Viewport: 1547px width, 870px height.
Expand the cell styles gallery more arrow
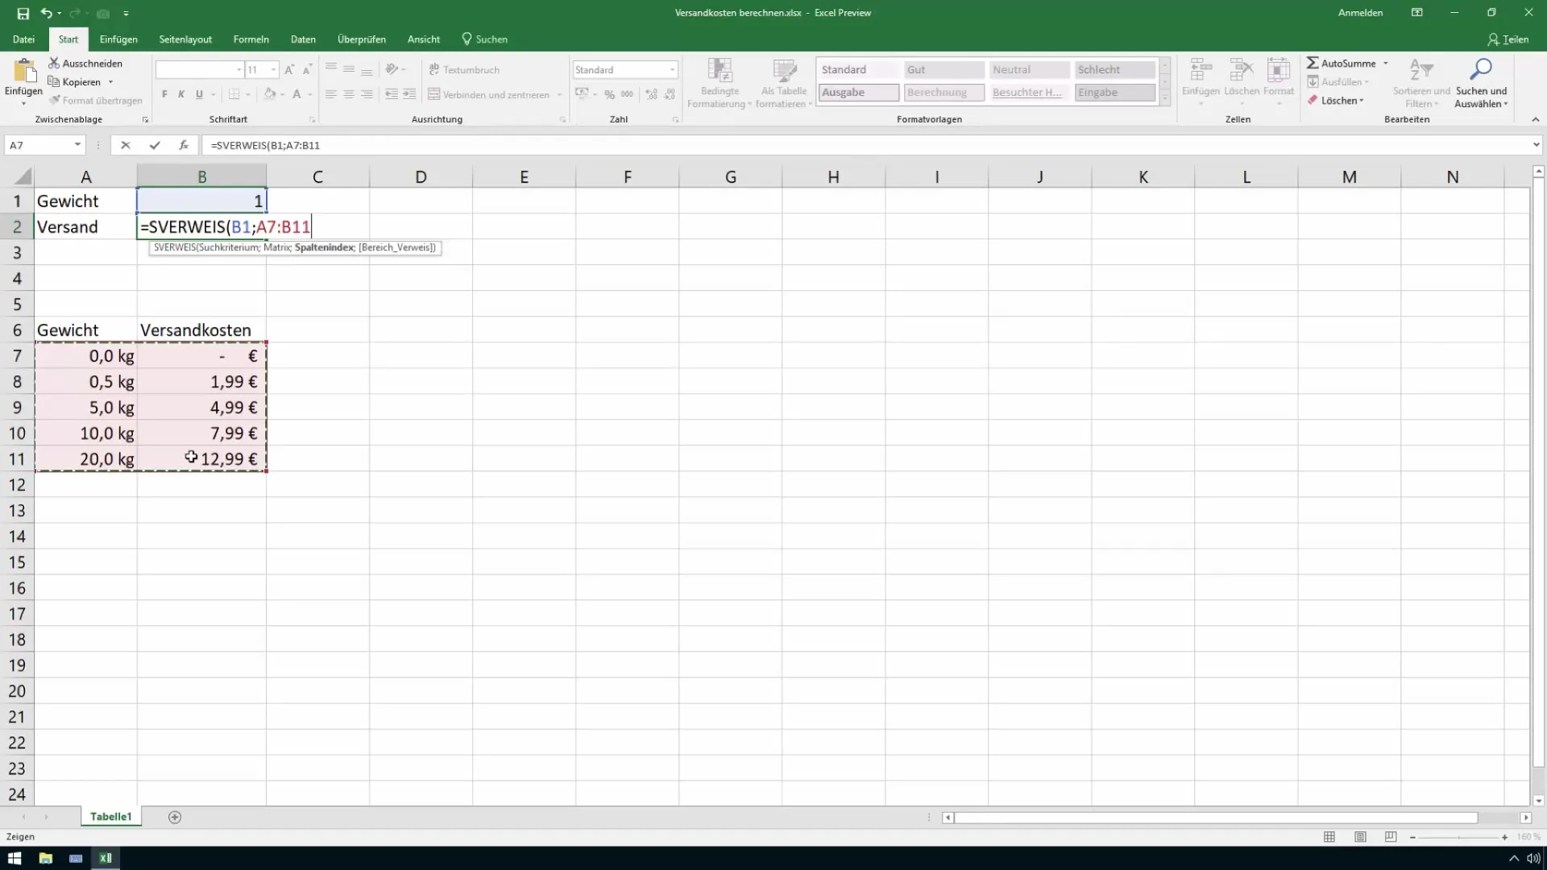point(1164,98)
